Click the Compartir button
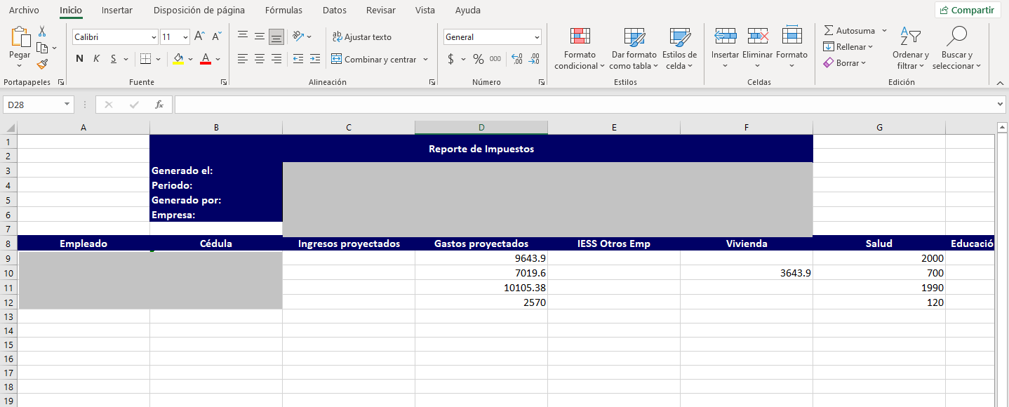Viewport: 1009px width, 407px height. [x=968, y=10]
